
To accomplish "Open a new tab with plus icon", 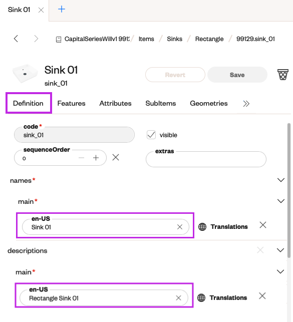I will click(x=62, y=9).
